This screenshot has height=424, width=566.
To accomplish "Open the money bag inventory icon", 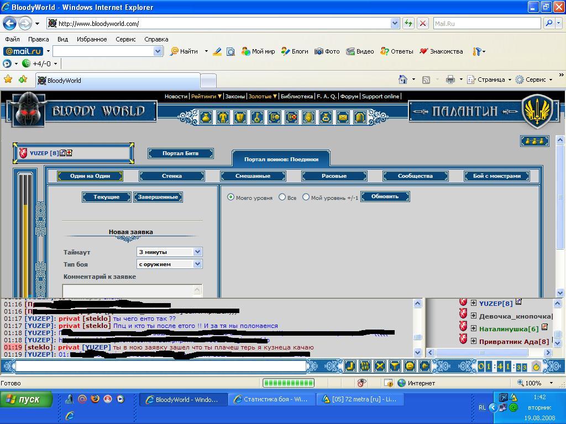I will coord(206,117).
